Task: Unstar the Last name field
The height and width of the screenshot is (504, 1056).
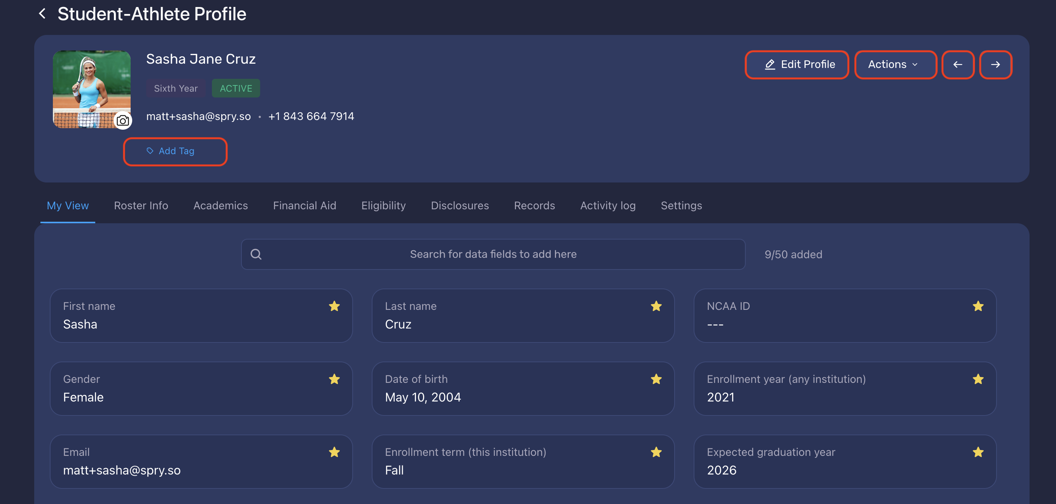Action: (656, 306)
